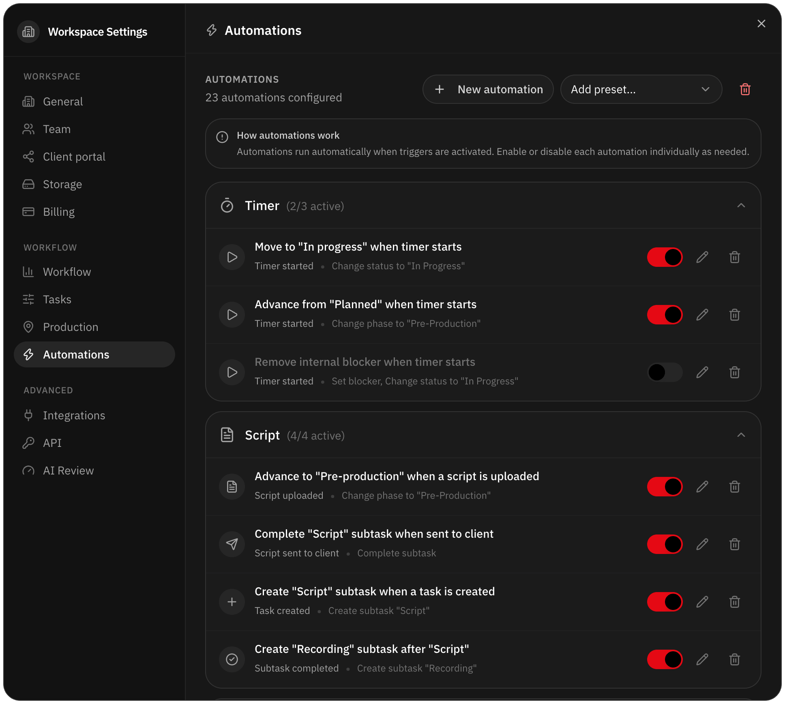The width and height of the screenshot is (785, 704).
Task: Edit 'Remove internal blocker' automation
Action: 702,372
